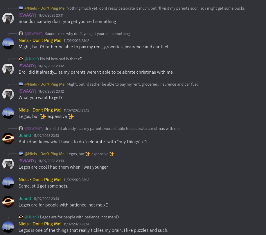Click the @!SWAGY¡ mention link
Image resolution: width=266 pixels, height=235 pixels.
pos(34,33)
